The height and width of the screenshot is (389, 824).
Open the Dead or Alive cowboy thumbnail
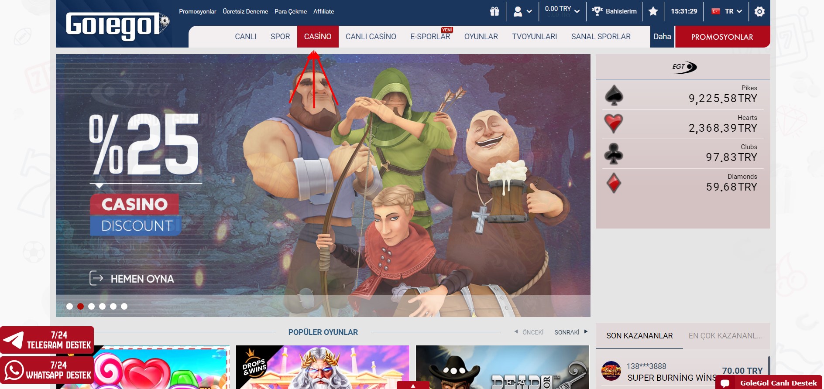pos(503,367)
